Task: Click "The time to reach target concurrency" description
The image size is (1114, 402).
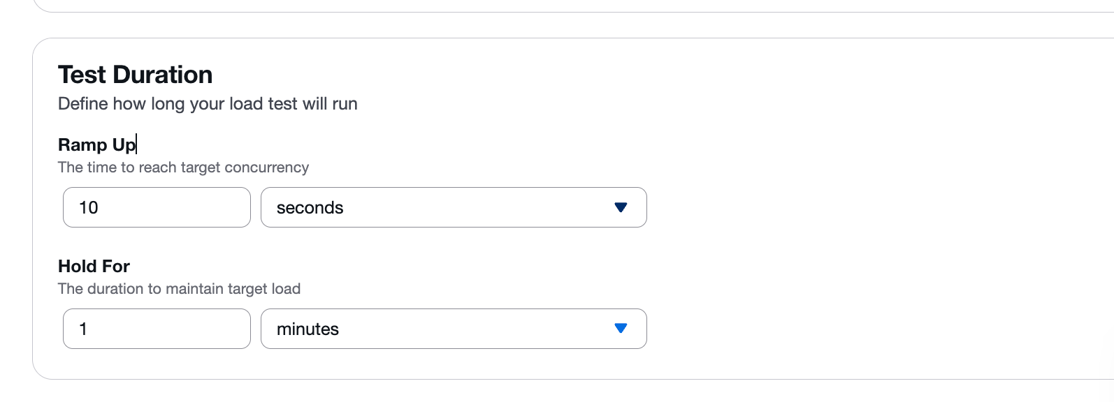Action: [183, 167]
